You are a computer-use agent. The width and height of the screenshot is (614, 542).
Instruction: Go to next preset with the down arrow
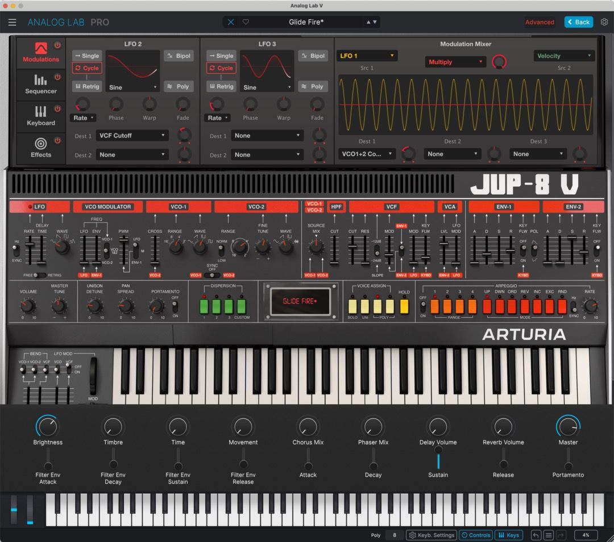coord(375,22)
